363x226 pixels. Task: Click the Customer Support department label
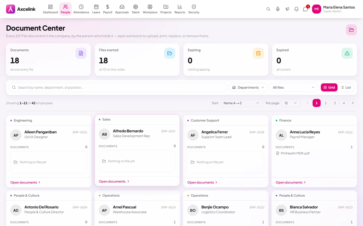205,121
